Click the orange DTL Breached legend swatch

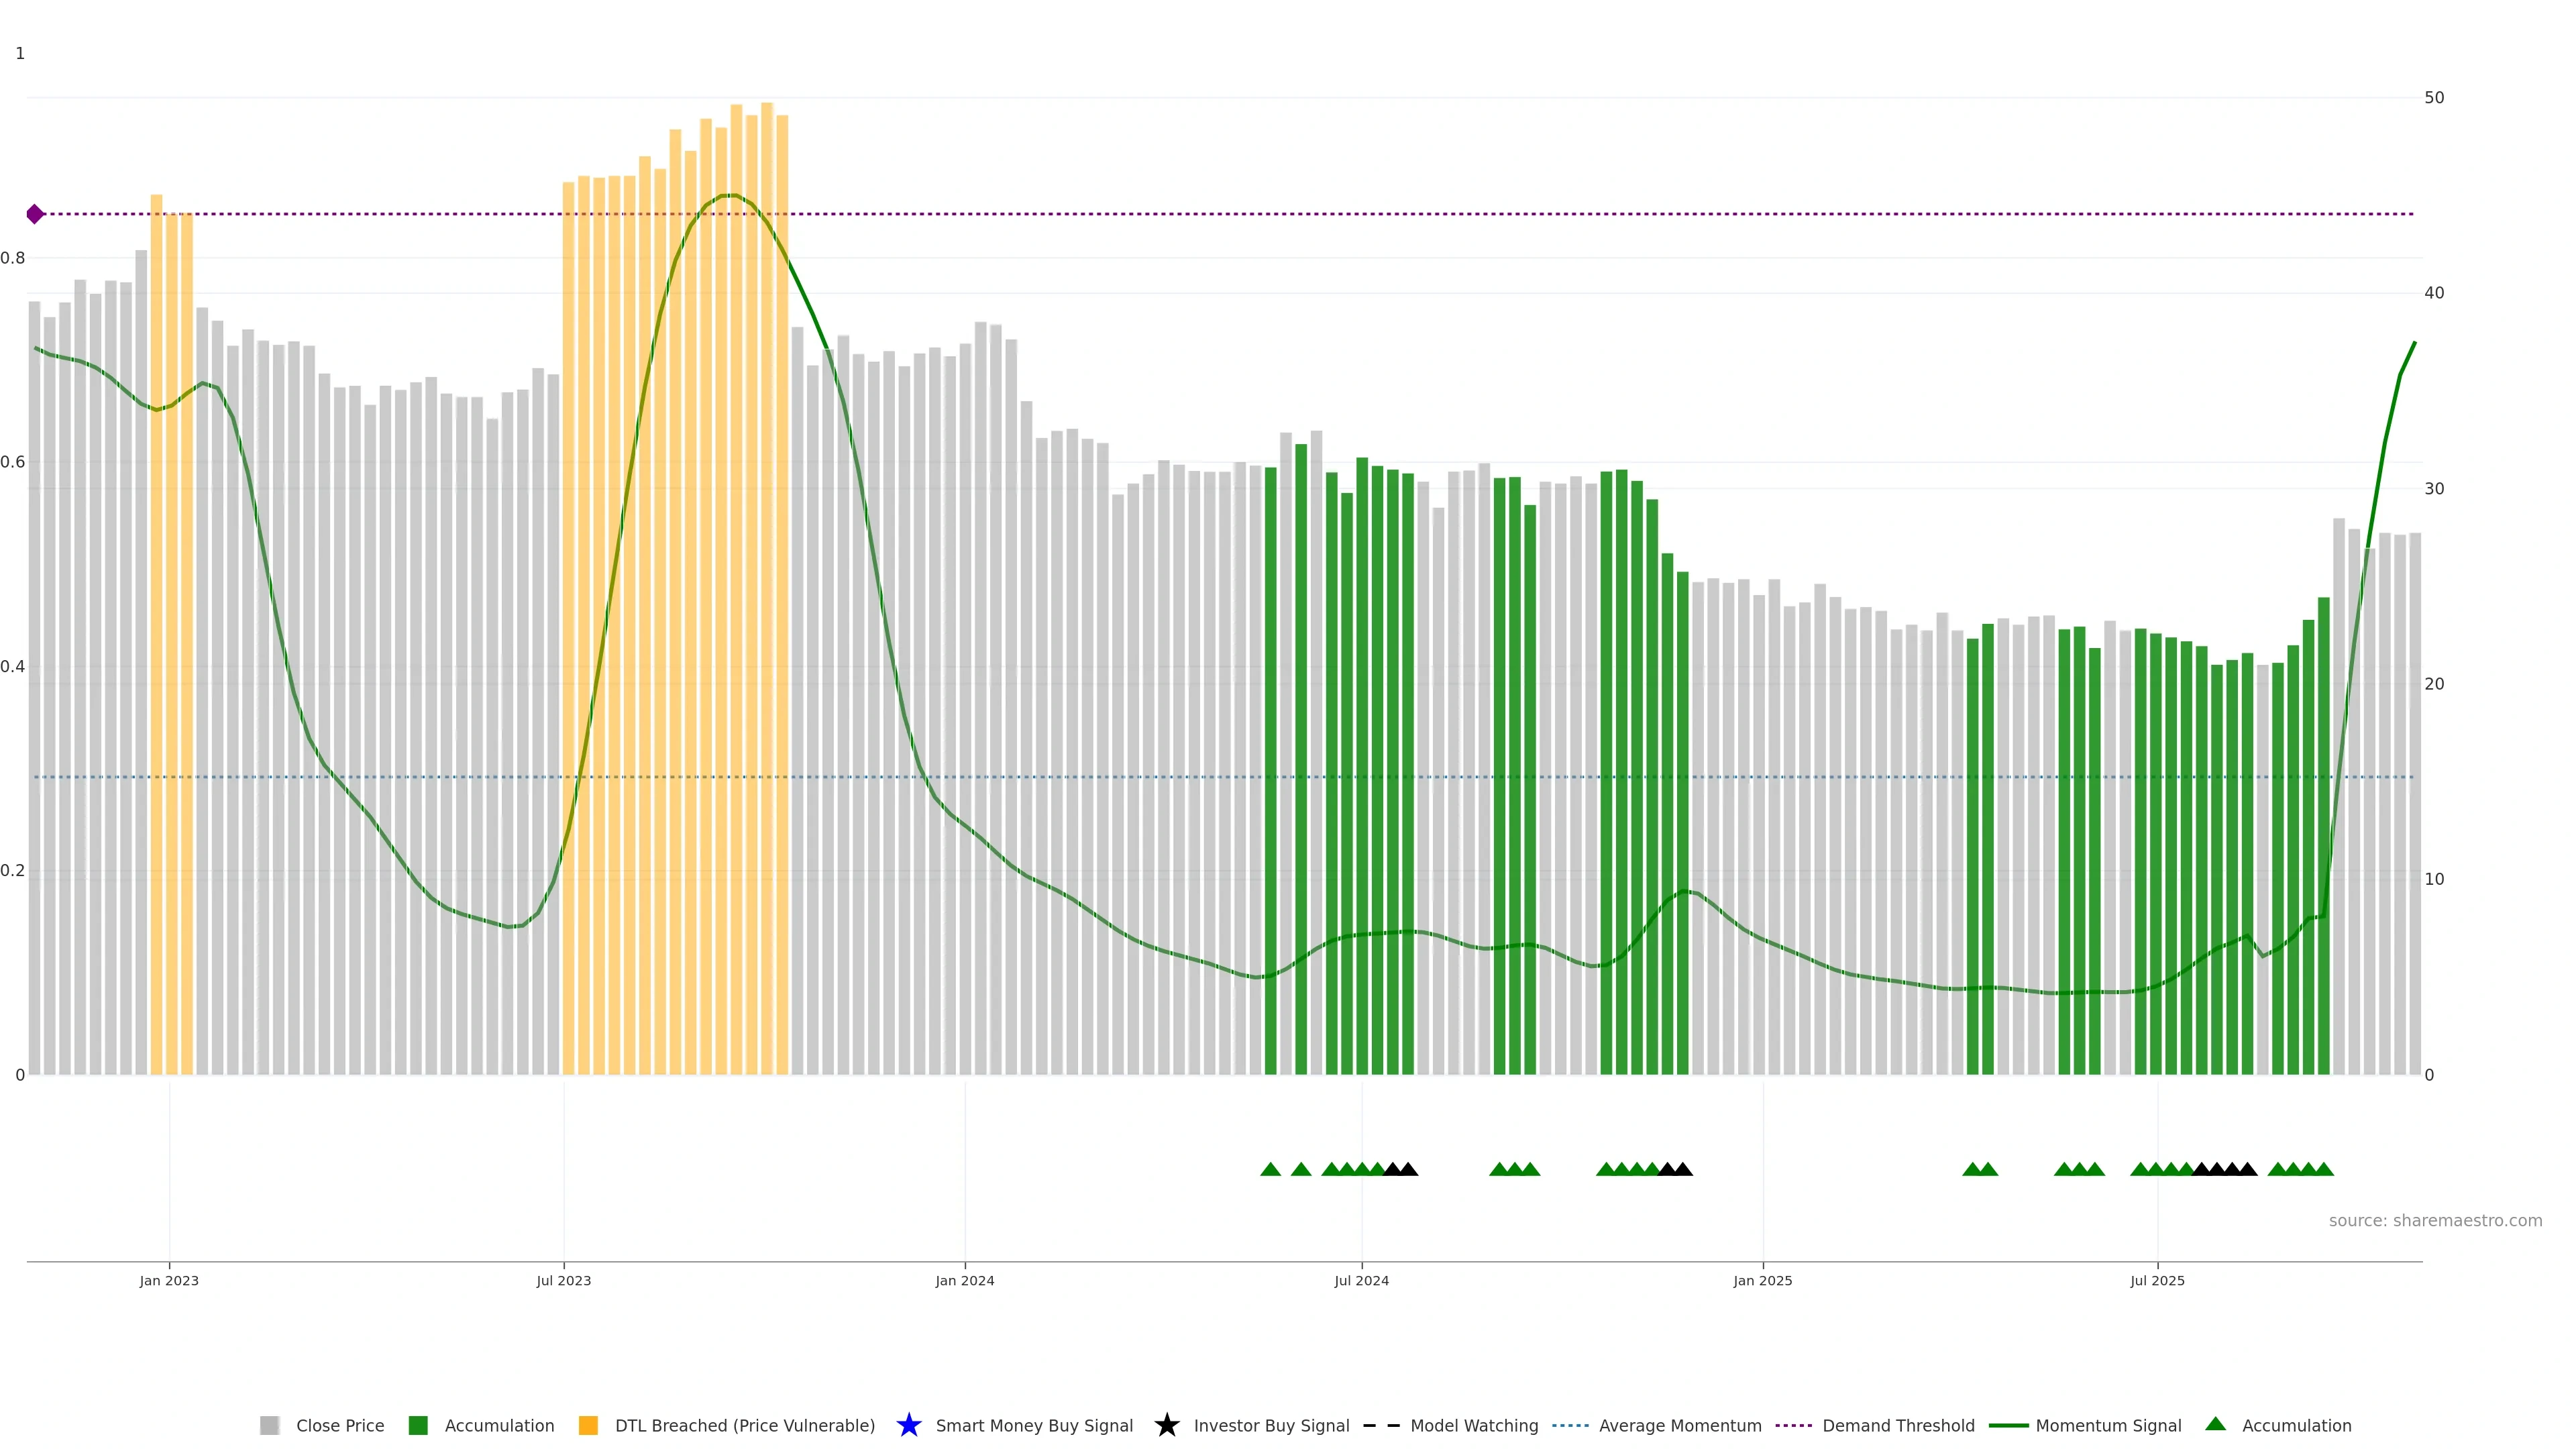point(588,1425)
